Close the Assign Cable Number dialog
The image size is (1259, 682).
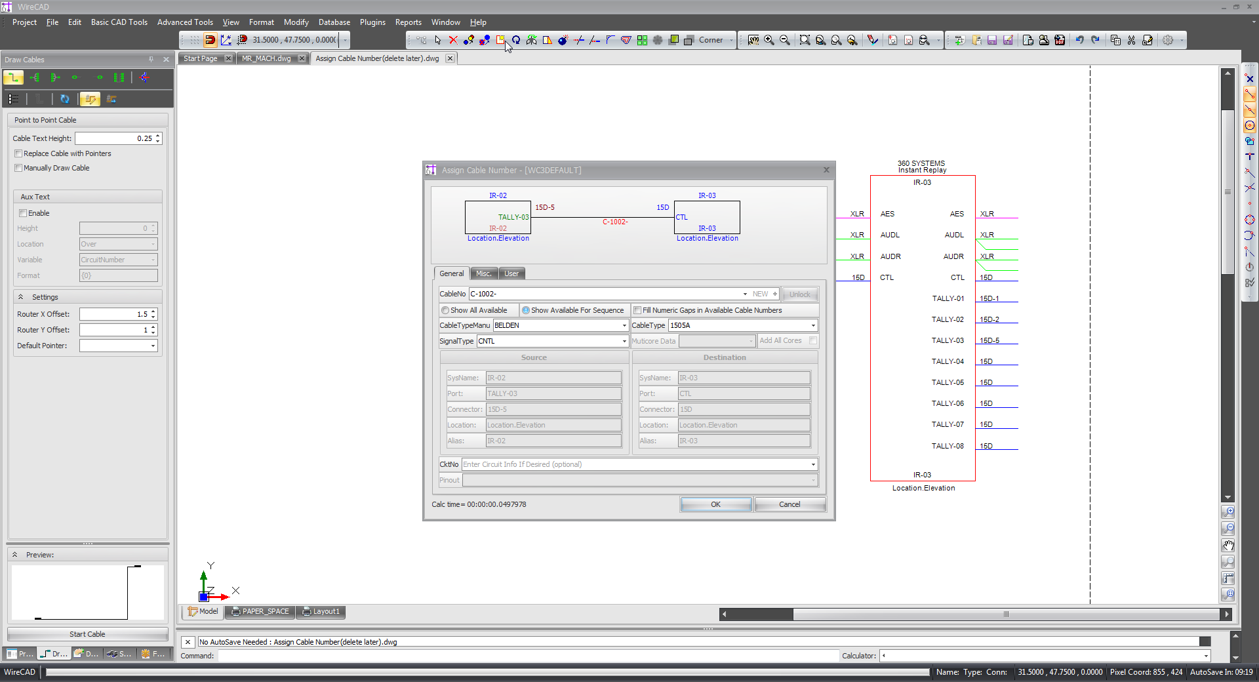tap(826, 170)
